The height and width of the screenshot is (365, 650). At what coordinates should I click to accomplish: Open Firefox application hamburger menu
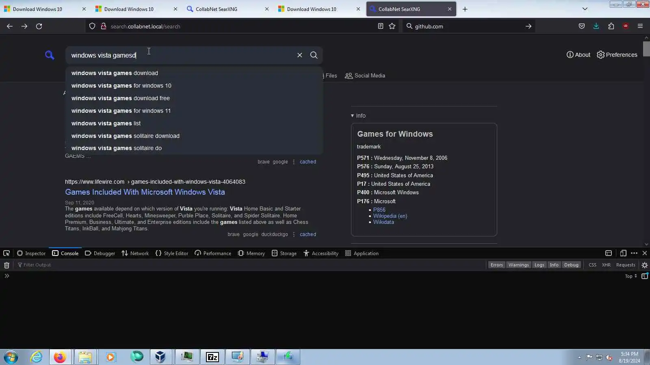[640, 26]
